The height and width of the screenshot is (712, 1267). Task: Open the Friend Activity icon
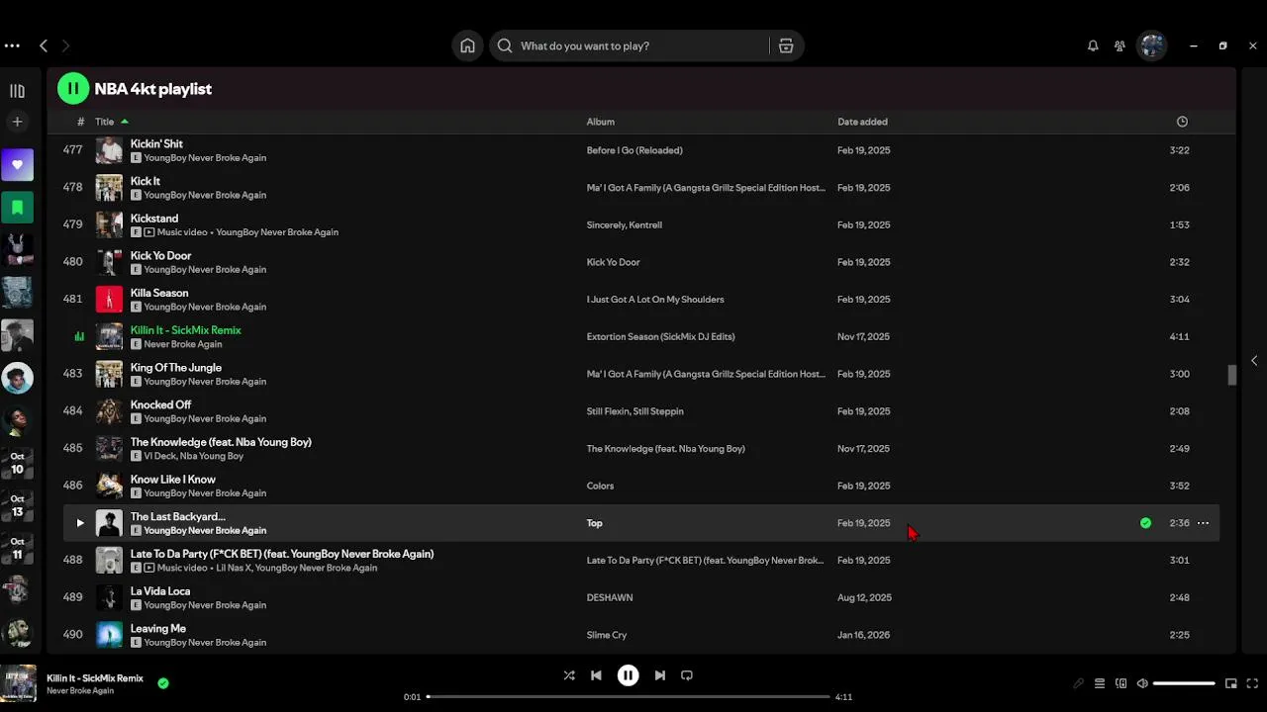point(1120,45)
